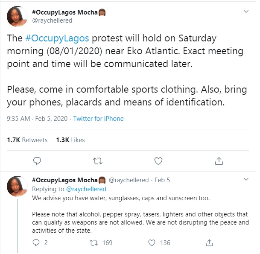Viewport: 260px width, 254px height.
Task: View the 1.7K Retweets list
Action: [27, 140]
